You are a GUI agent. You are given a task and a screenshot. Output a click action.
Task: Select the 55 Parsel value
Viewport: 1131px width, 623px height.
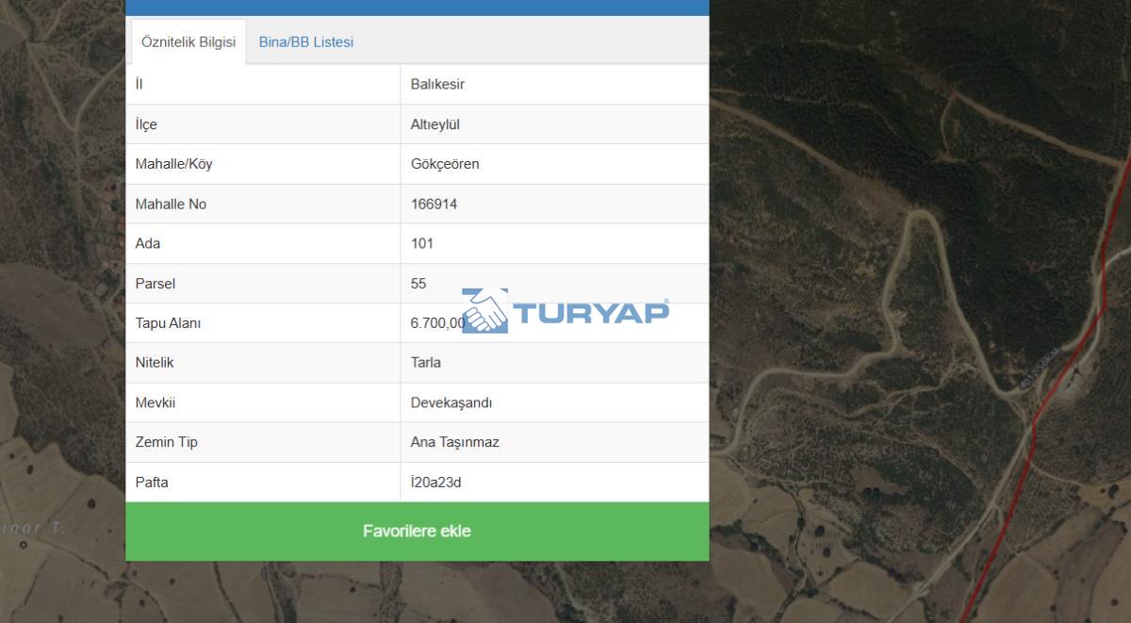click(418, 284)
